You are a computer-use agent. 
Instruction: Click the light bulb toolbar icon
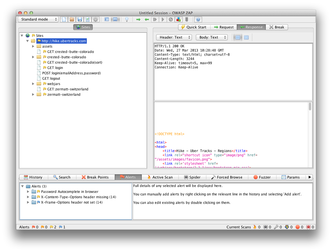127,19
